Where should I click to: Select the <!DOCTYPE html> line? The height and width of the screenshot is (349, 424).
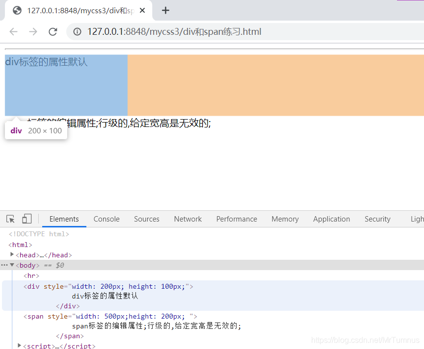pyautogui.click(x=39, y=234)
